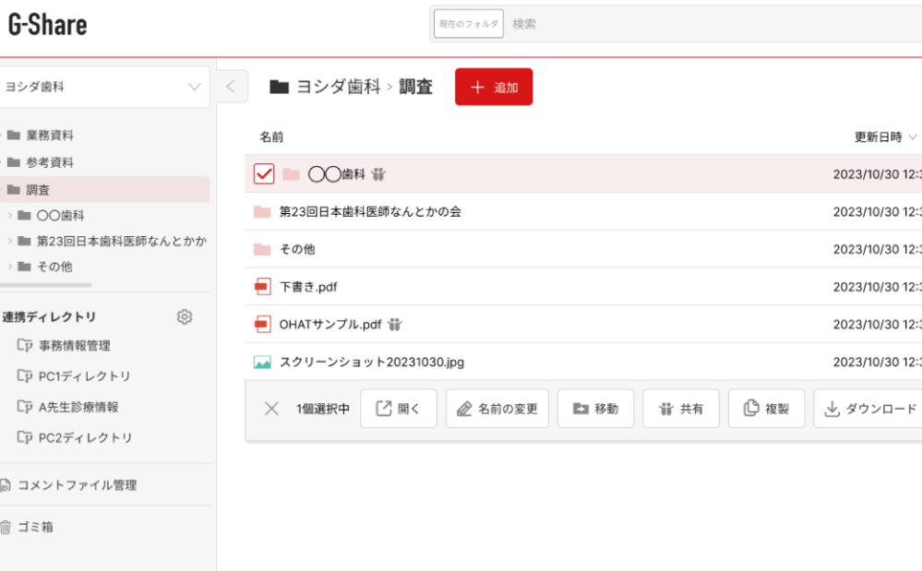Click the image icon of スクリーンショット20231030.jpg
The image size is (922, 571).
pyautogui.click(x=263, y=363)
